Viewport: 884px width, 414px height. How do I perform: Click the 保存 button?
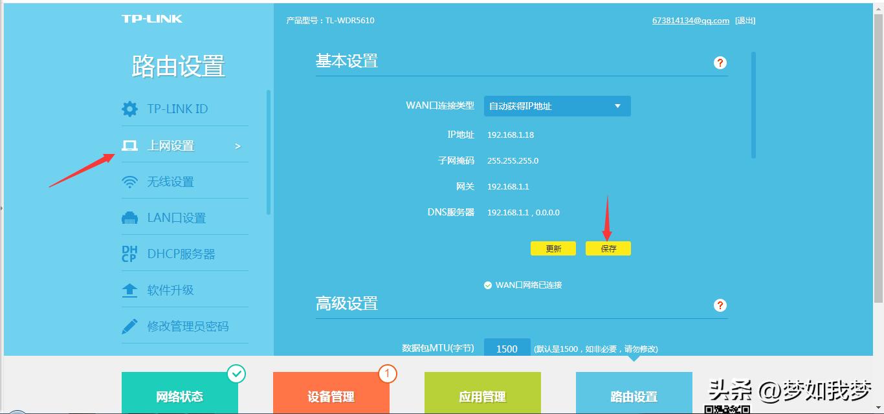(608, 248)
